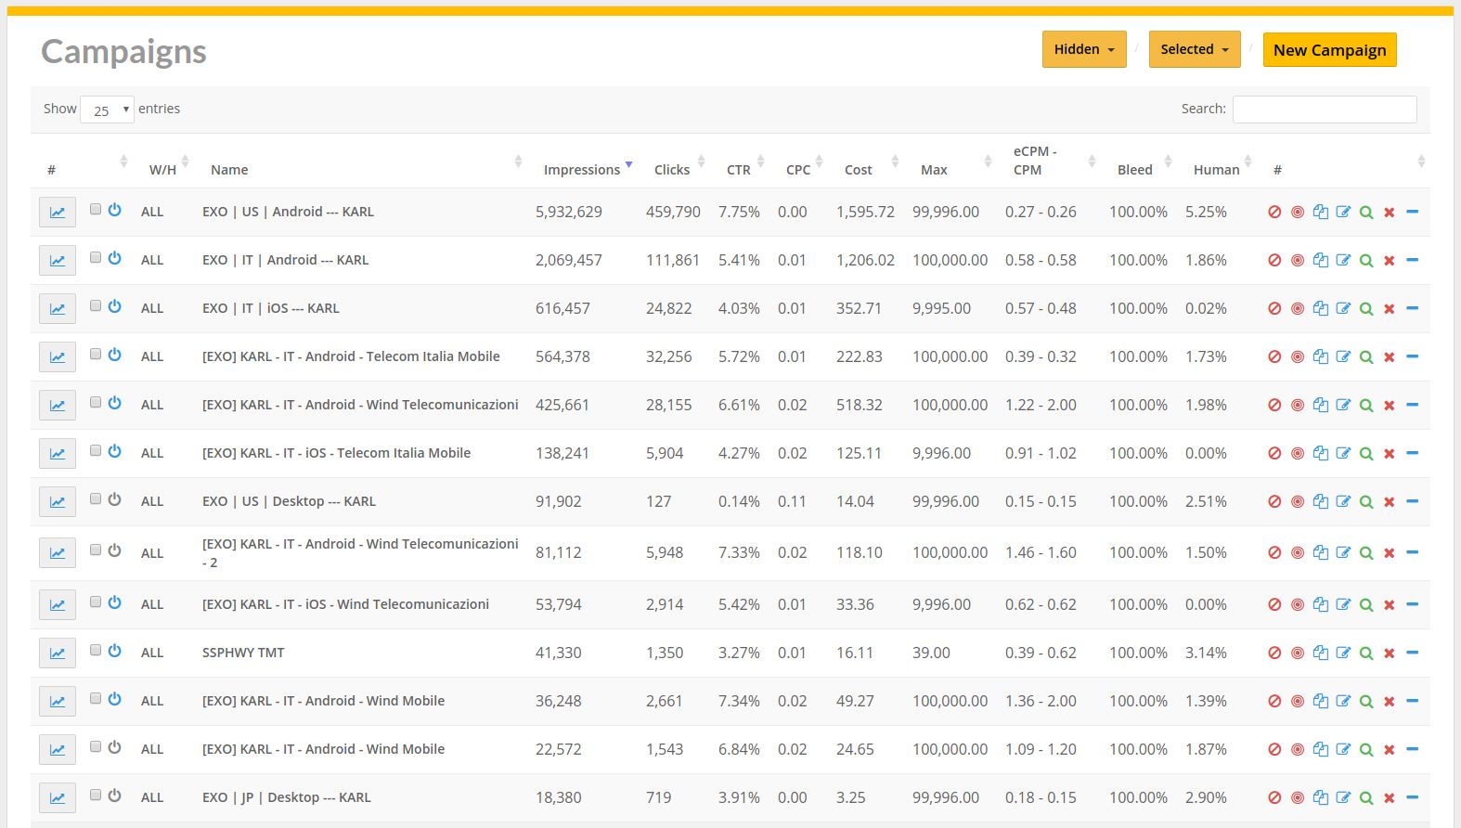Delete Telecom Italia Mobile Android campaign with red X

coord(1390,357)
